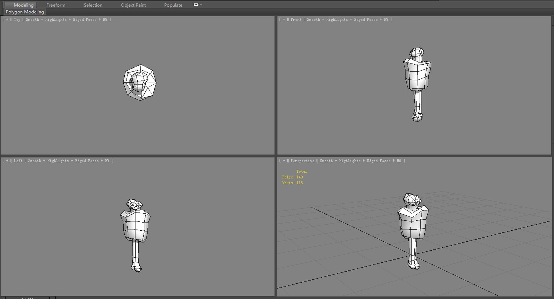
Task: Open the Left viewport shading label menu
Action: (68, 161)
